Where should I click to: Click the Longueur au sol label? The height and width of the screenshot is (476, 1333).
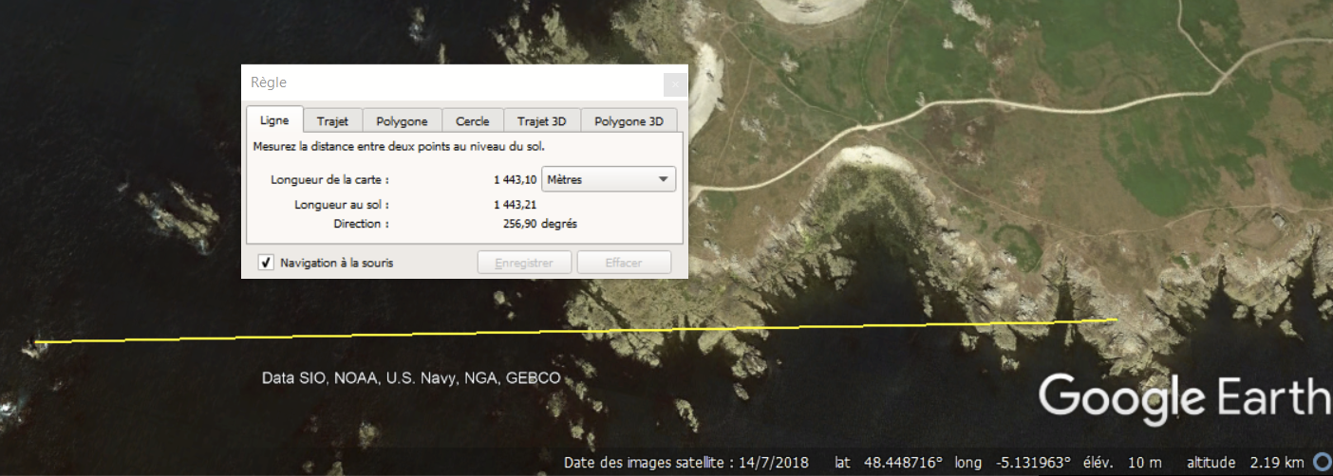pos(342,204)
